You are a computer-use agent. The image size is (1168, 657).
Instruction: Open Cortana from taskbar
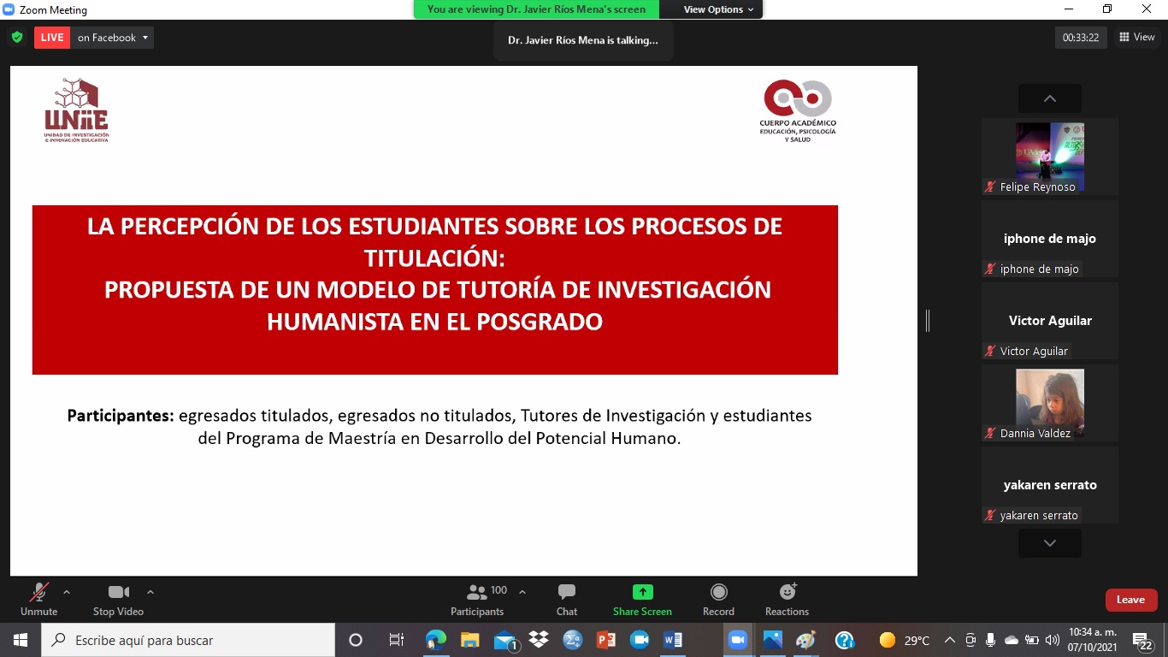tap(356, 640)
